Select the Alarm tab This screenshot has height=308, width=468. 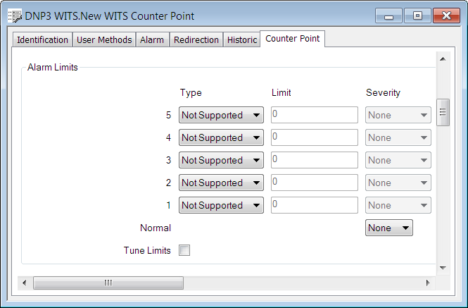point(152,40)
